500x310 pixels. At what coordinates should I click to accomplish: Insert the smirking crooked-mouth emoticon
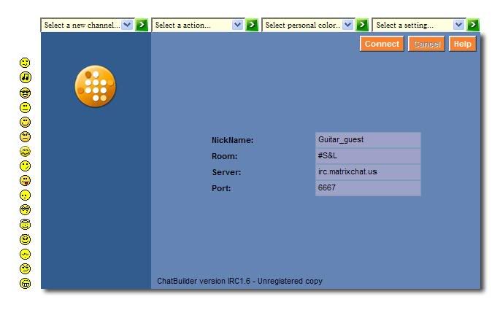click(x=26, y=166)
